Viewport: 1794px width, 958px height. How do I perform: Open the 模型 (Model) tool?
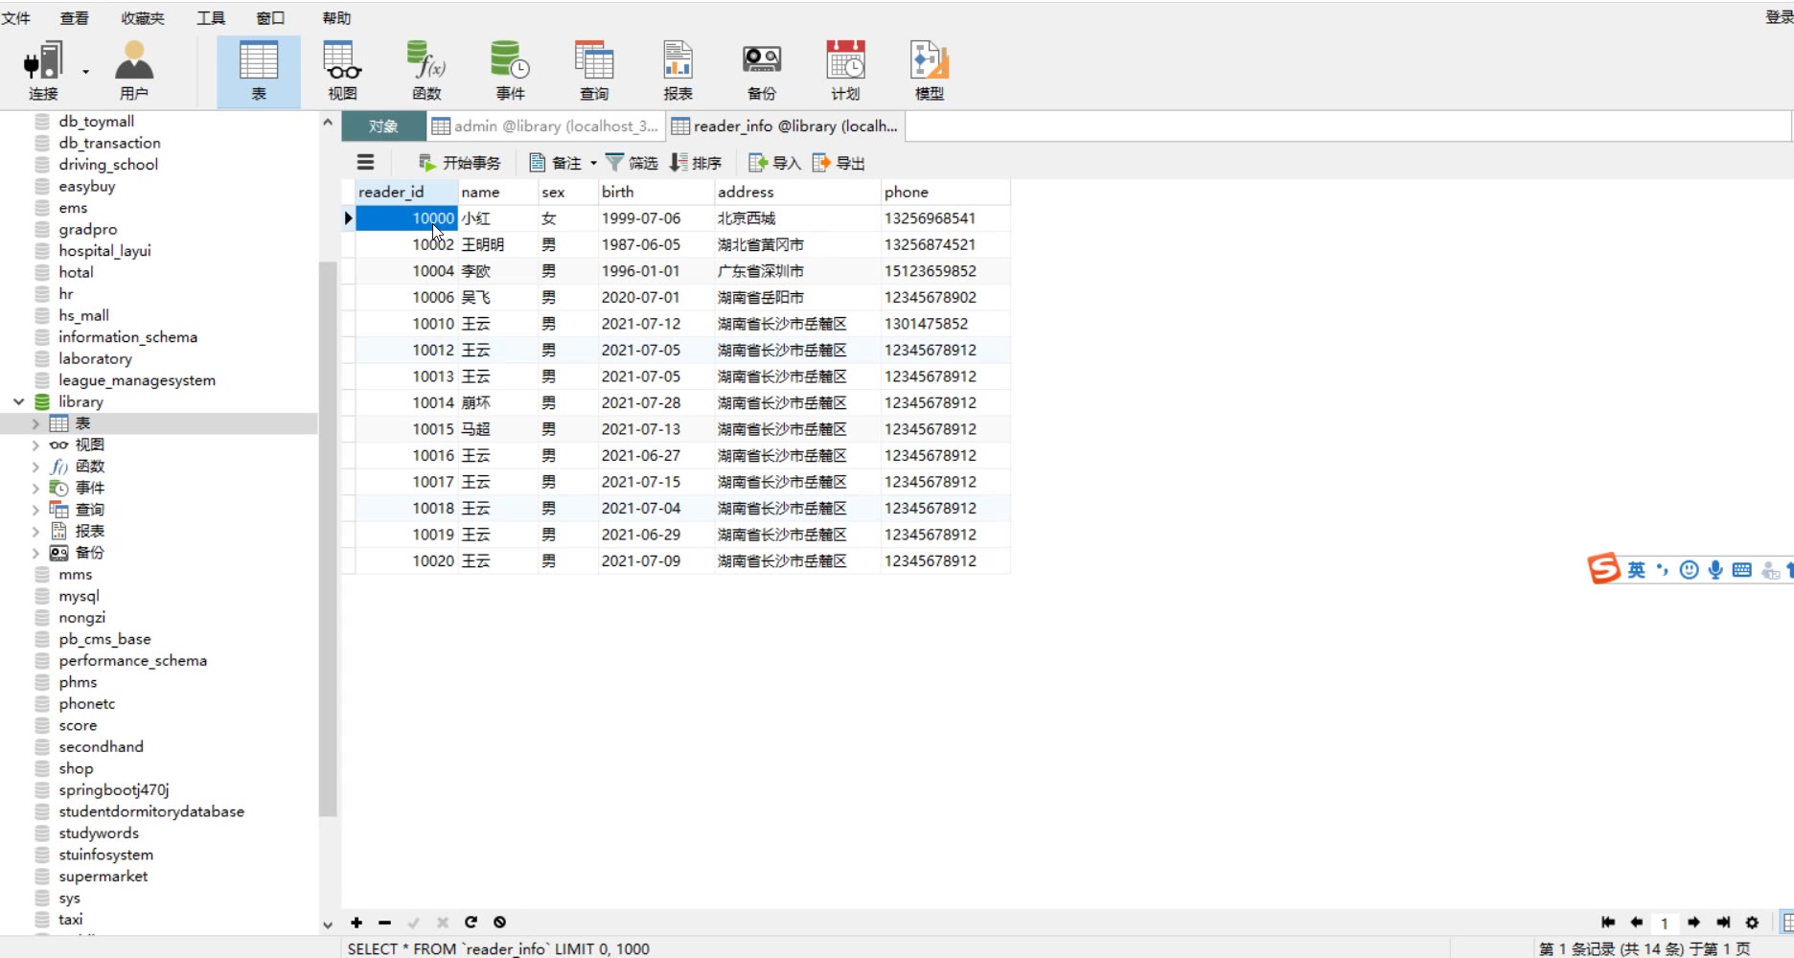930,71
